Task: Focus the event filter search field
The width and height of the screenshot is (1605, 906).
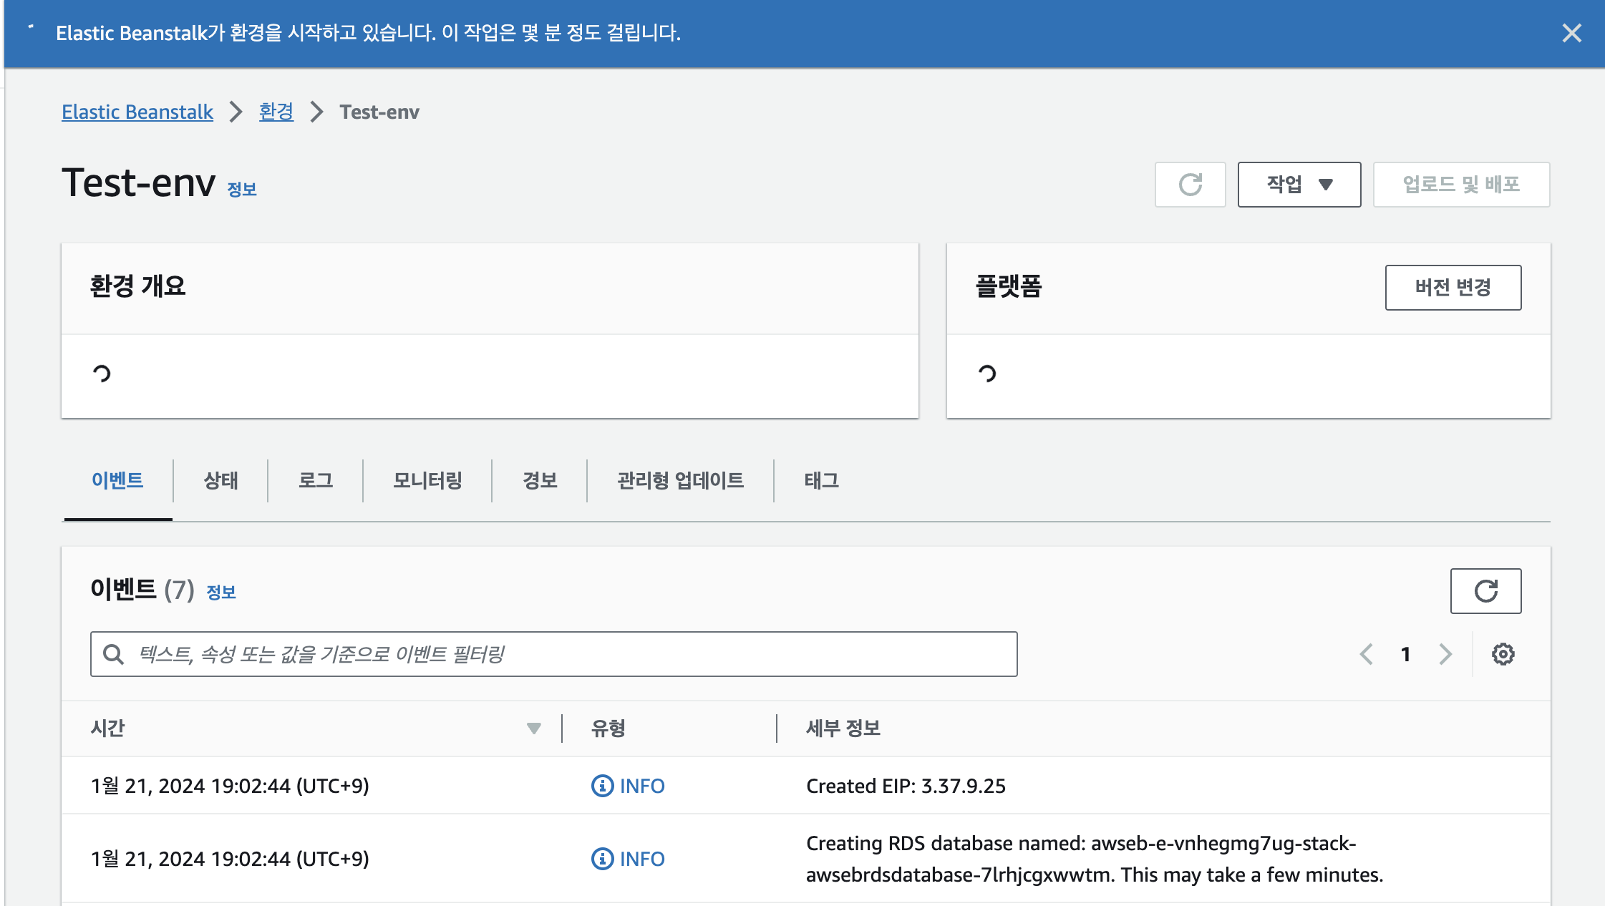Action: (566, 654)
